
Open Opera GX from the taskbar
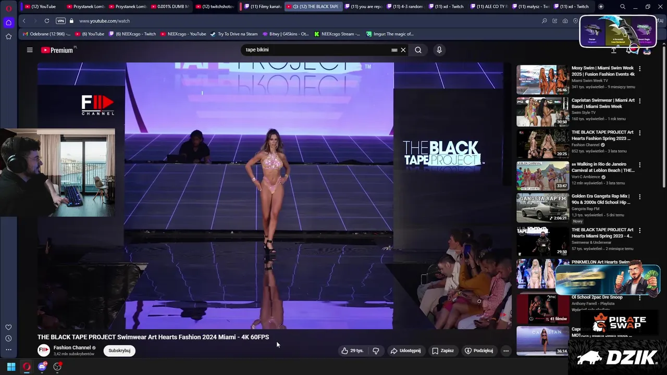point(27,367)
